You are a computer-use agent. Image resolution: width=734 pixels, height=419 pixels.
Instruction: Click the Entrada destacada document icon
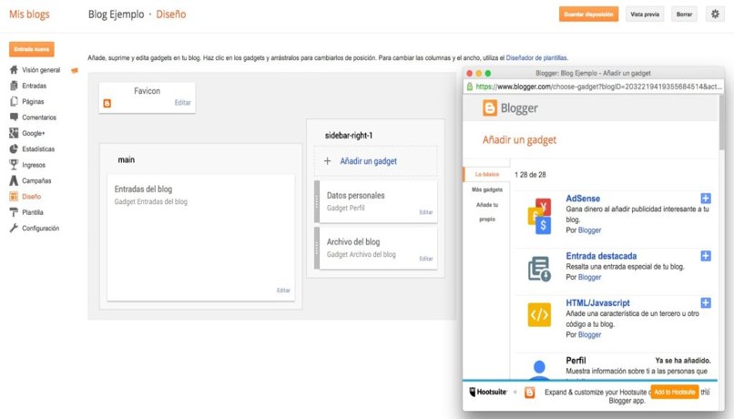(539, 269)
